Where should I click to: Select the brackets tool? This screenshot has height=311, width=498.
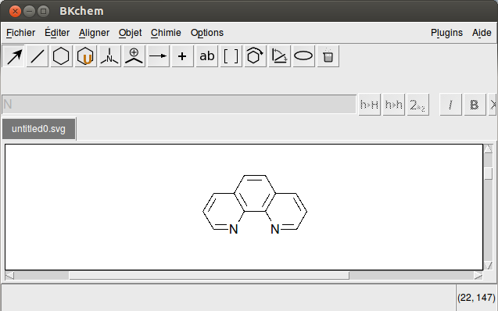[231, 56]
